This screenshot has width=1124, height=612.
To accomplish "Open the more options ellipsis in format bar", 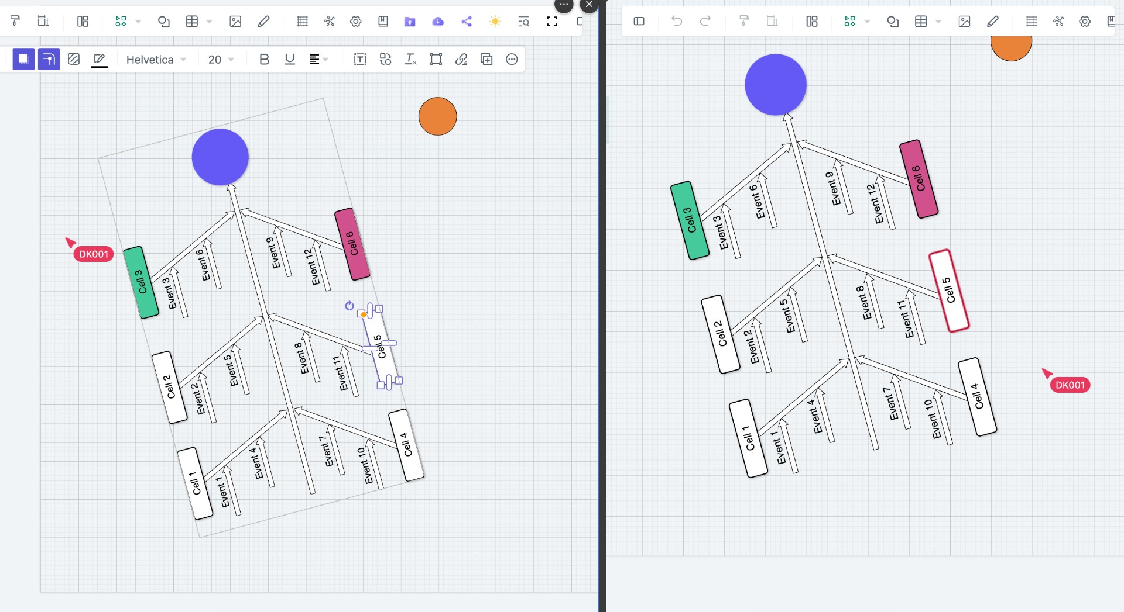I will (x=512, y=59).
